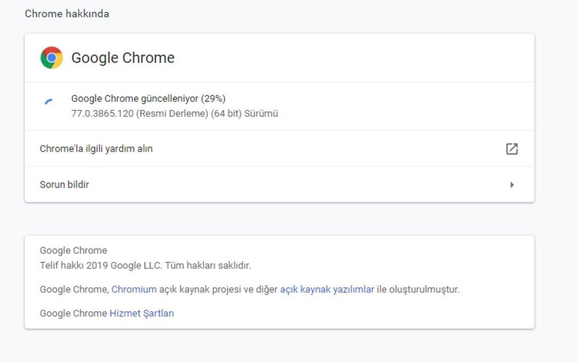This screenshot has height=363, width=578.
Task: Open the Hizmet Şartları link
Action: (x=141, y=313)
